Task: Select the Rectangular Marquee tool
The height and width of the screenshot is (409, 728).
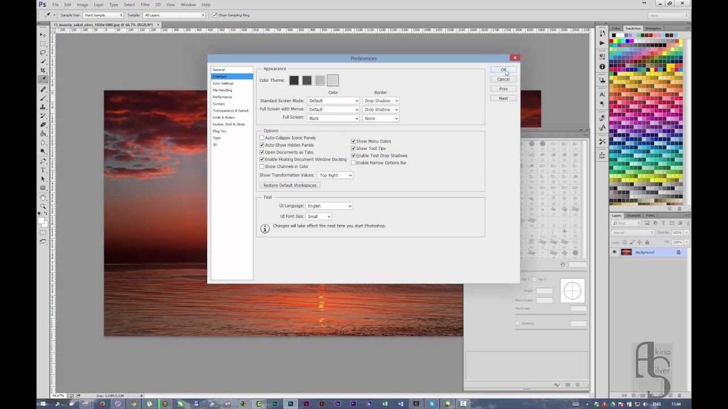Action: (43, 43)
